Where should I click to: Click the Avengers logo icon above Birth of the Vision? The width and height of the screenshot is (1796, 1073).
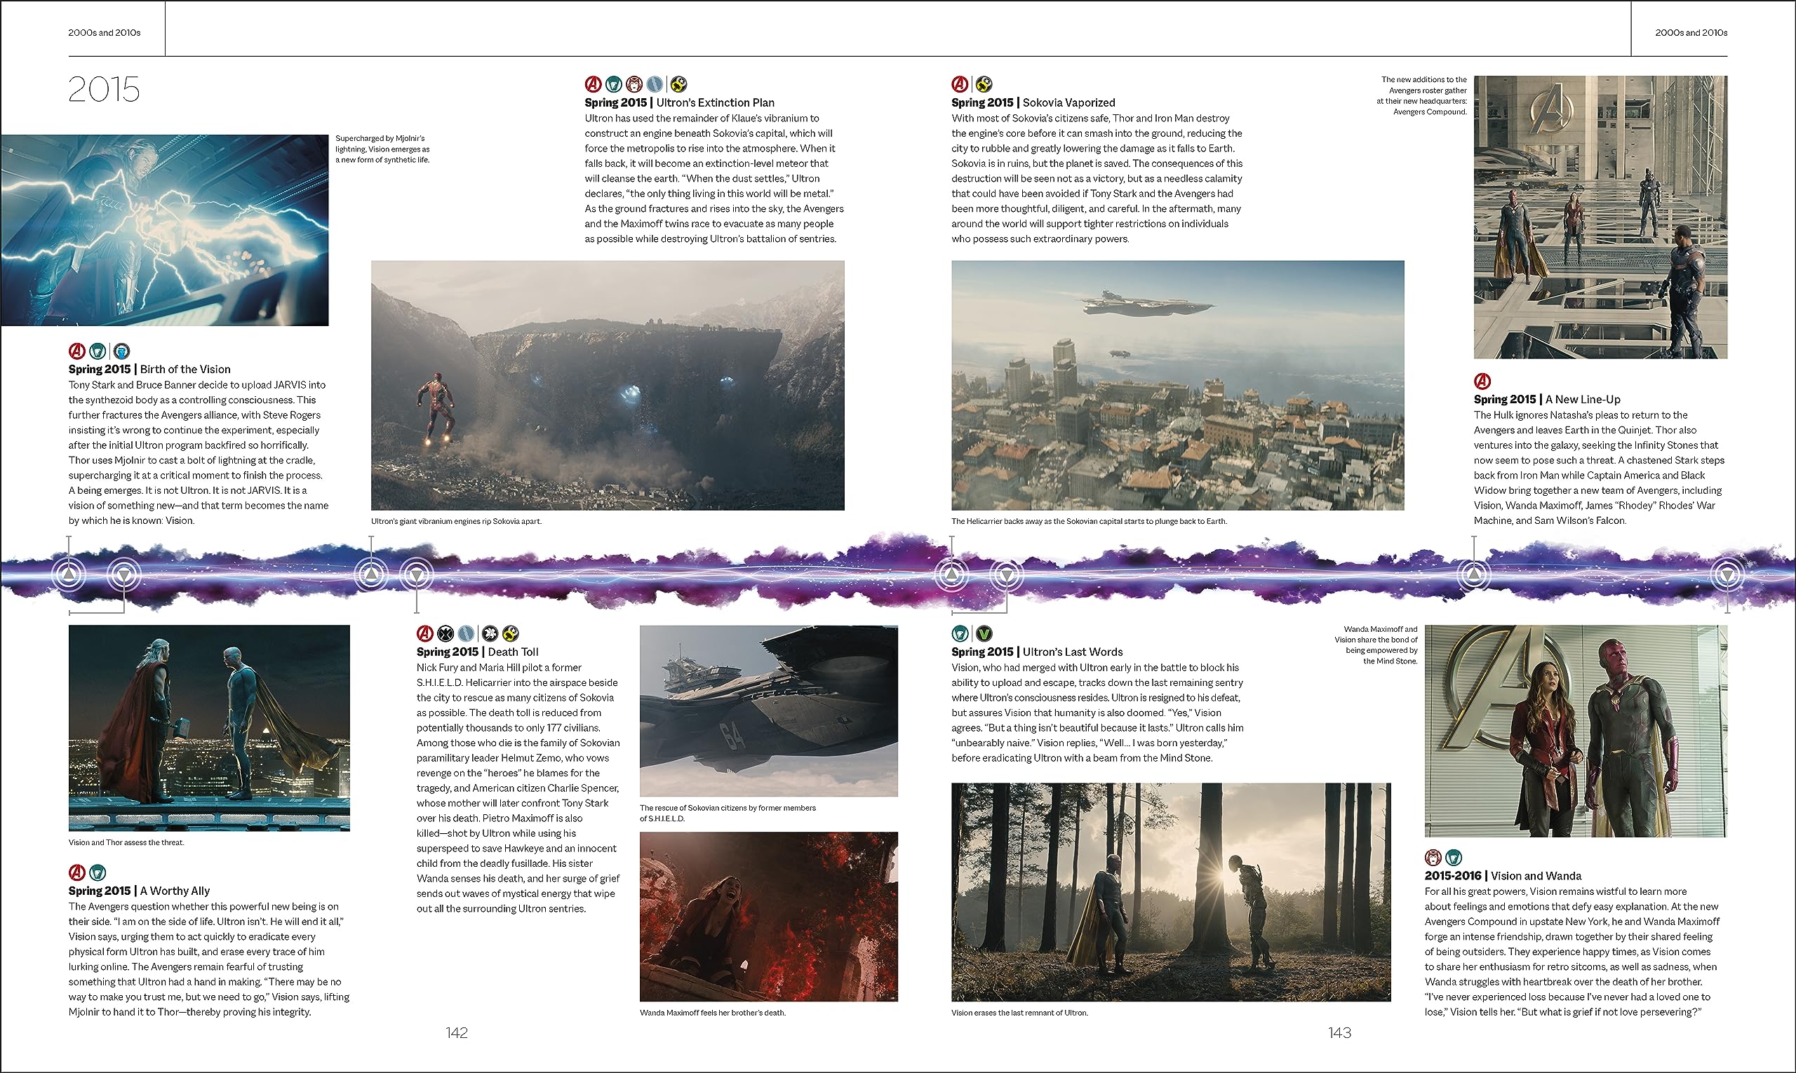click(77, 351)
